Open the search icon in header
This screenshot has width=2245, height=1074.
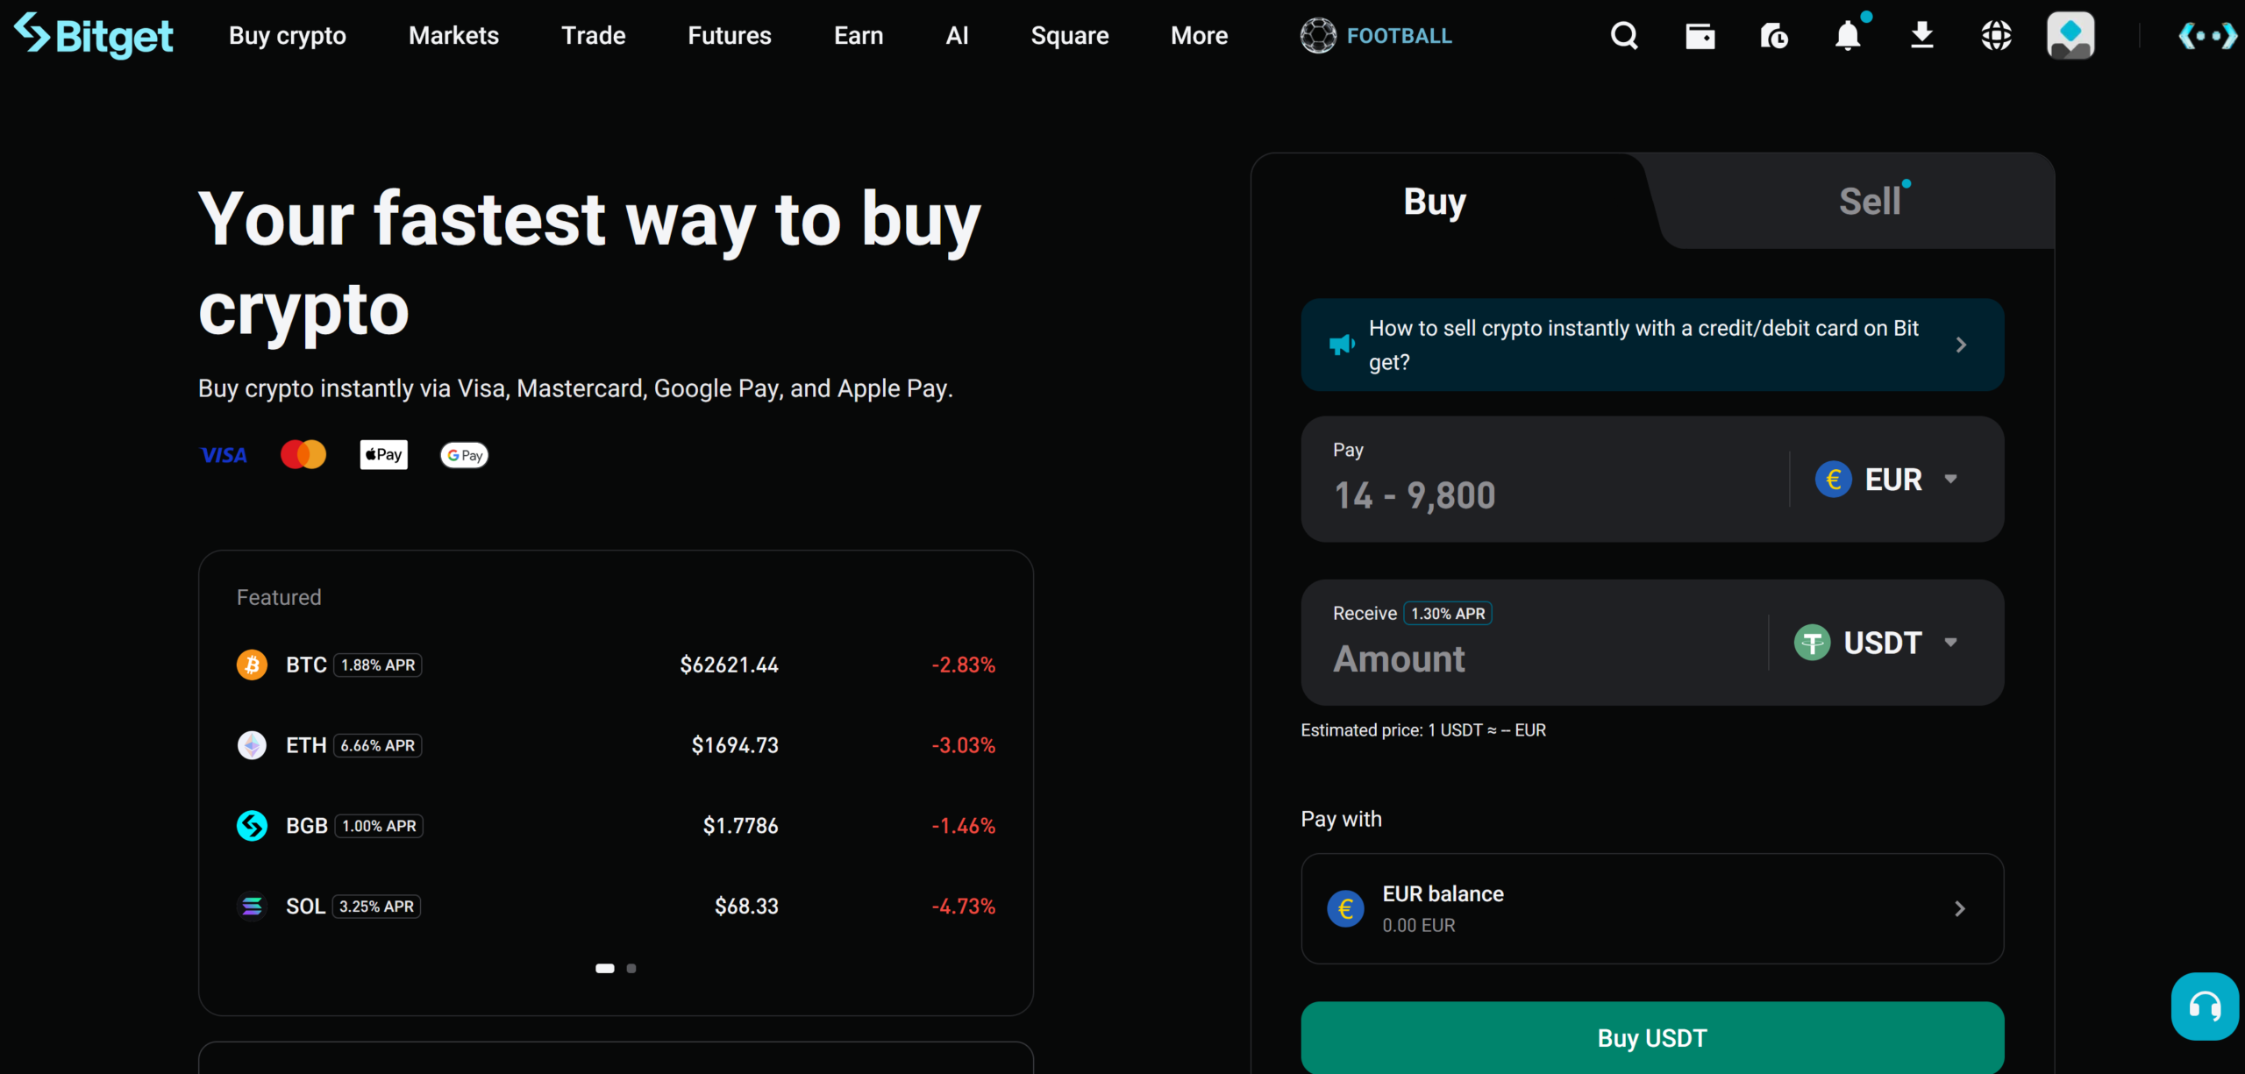pyautogui.click(x=1624, y=36)
